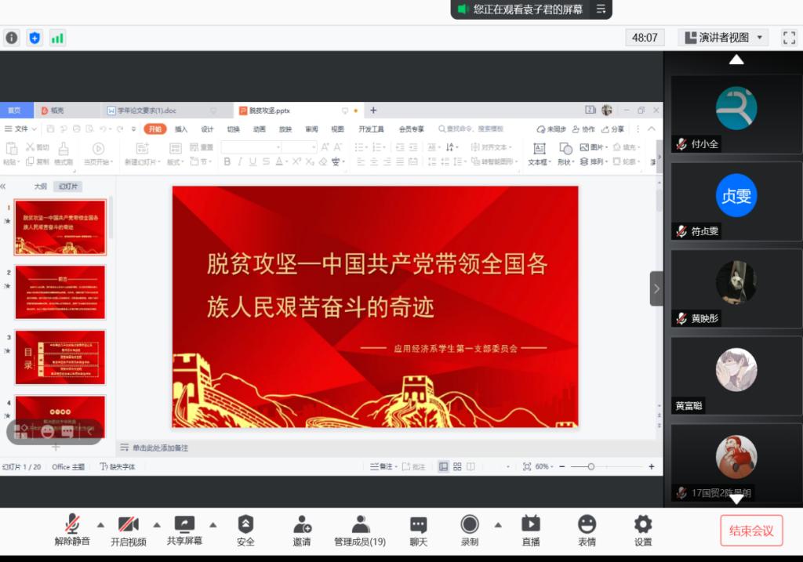Click the 单击此处添加备注 notes area
Screen dimensions: 803x562
click(x=160, y=448)
